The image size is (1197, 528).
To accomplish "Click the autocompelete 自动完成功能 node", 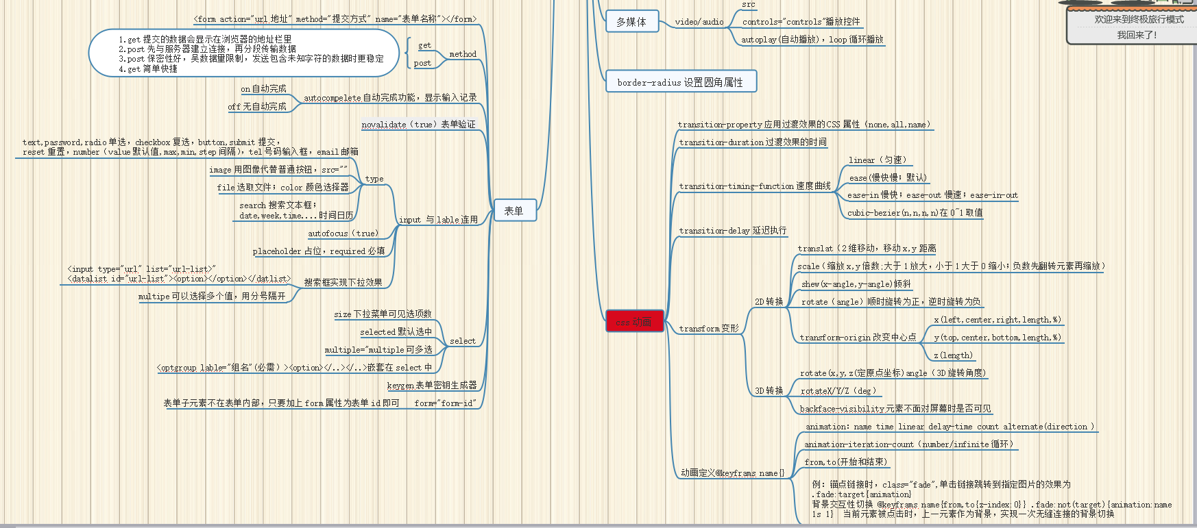I will click(x=390, y=98).
